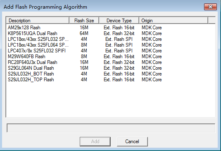The width and height of the screenshot is (221, 151).
Task: Select S29JL032H_BOT Flash algorithm
Action: tap(31, 74)
